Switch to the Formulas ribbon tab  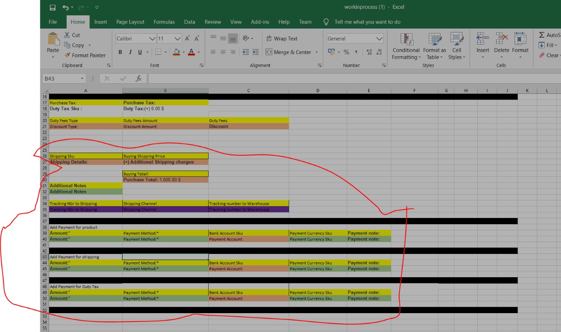(164, 22)
